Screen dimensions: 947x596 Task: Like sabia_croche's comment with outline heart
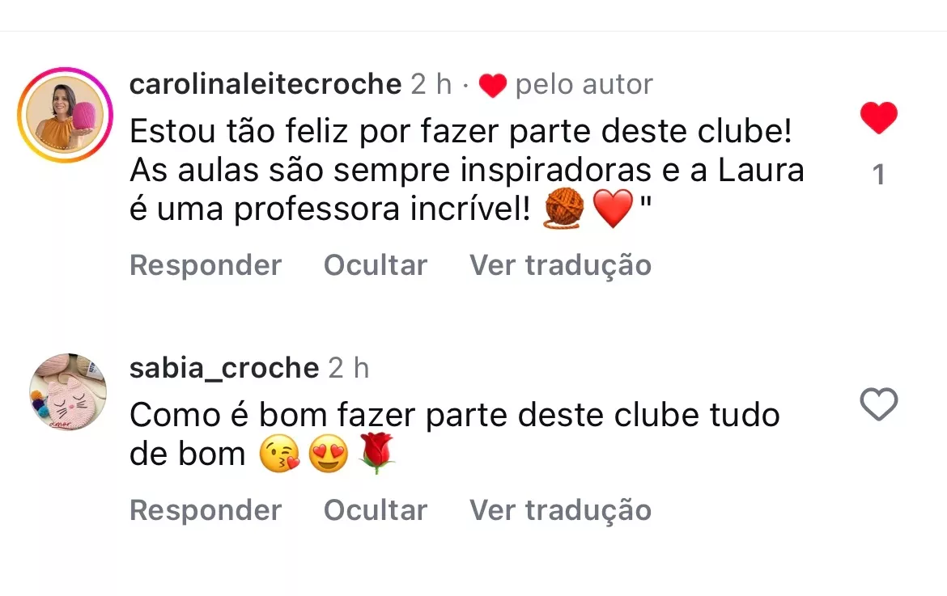coord(879,404)
